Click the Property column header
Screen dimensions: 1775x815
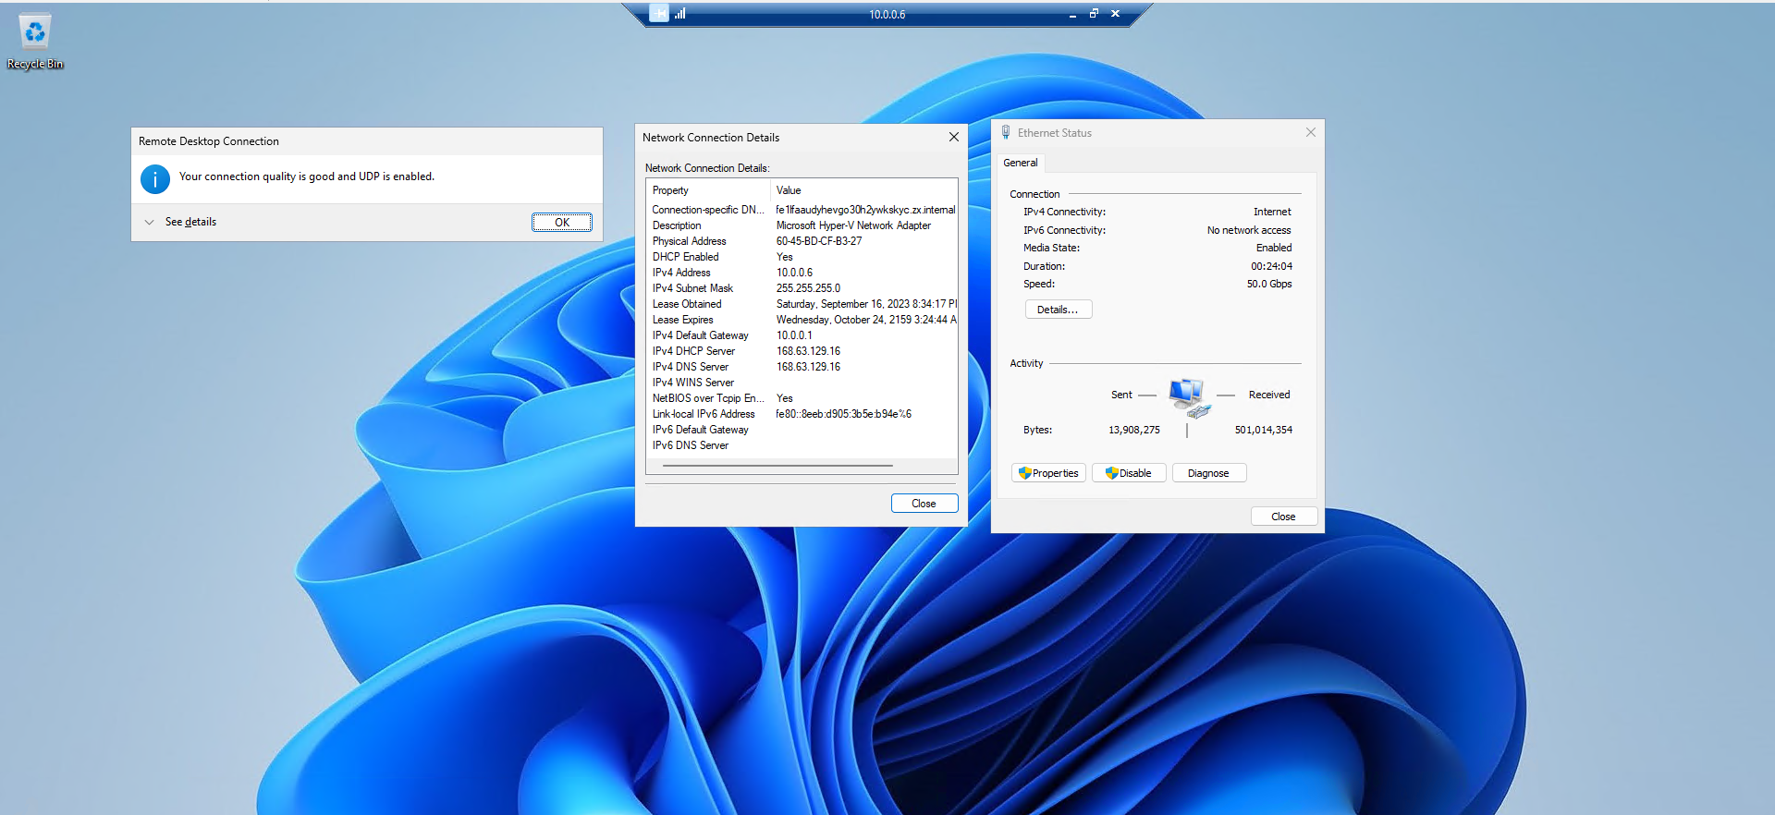click(x=708, y=190)
